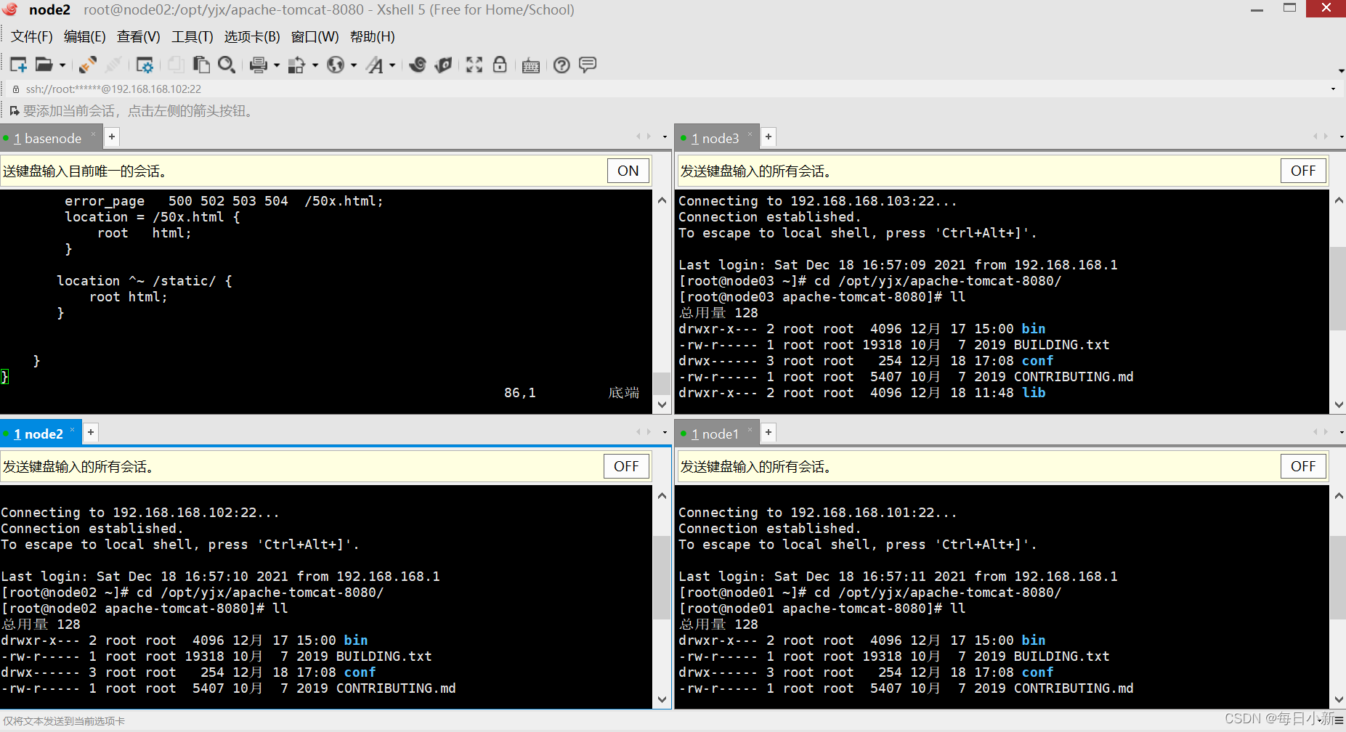Select the node2 session tab
Screen dimensions: 1346x732
click(x=39, y=434)
